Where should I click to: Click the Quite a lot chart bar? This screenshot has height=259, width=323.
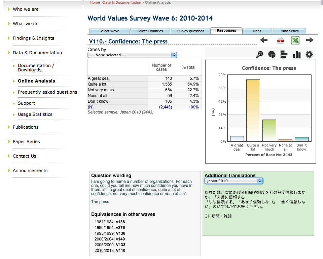tap(253, 110)
